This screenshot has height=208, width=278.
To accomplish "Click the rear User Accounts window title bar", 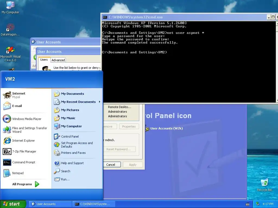I will coord(66,42).
